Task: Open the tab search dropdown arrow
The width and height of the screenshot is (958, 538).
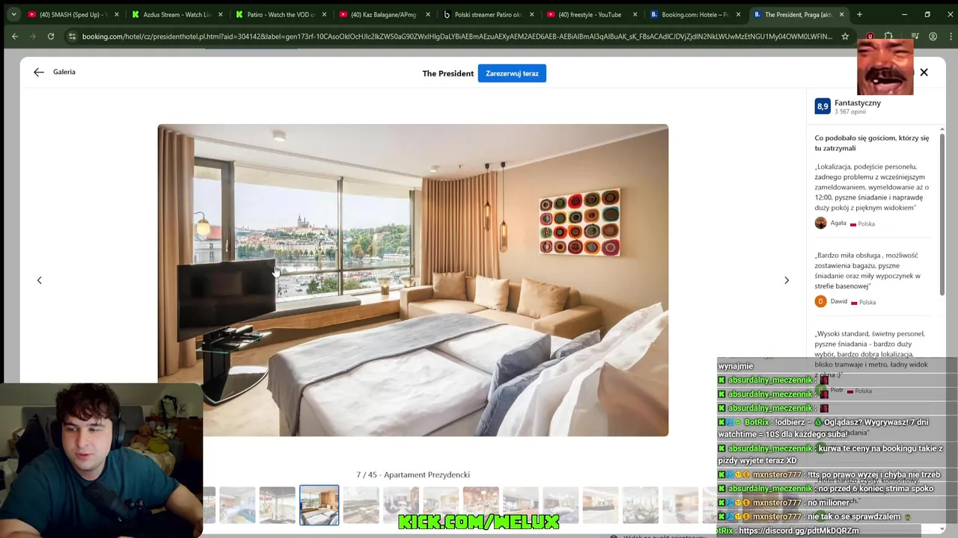Action: pyautogui.click(x=13, y=14)
